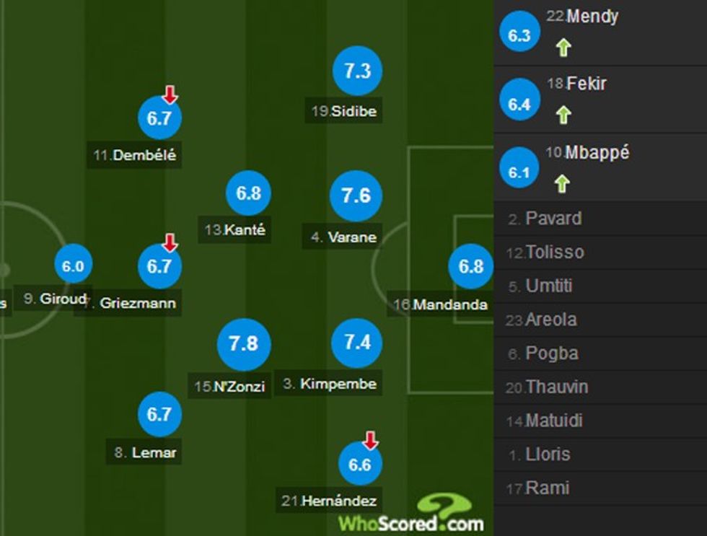The width and height of the screenshot is (707, 536).
Task: Click Kimpembe's 7.4 rating circle
Action: coord(356,342)
